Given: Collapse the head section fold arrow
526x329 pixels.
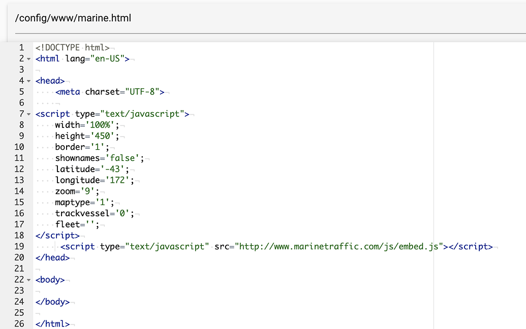Looking at the screenshot, I should [28, 81].
